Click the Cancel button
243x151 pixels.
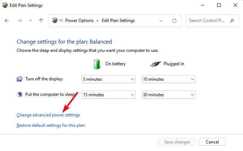coord(212,142)
